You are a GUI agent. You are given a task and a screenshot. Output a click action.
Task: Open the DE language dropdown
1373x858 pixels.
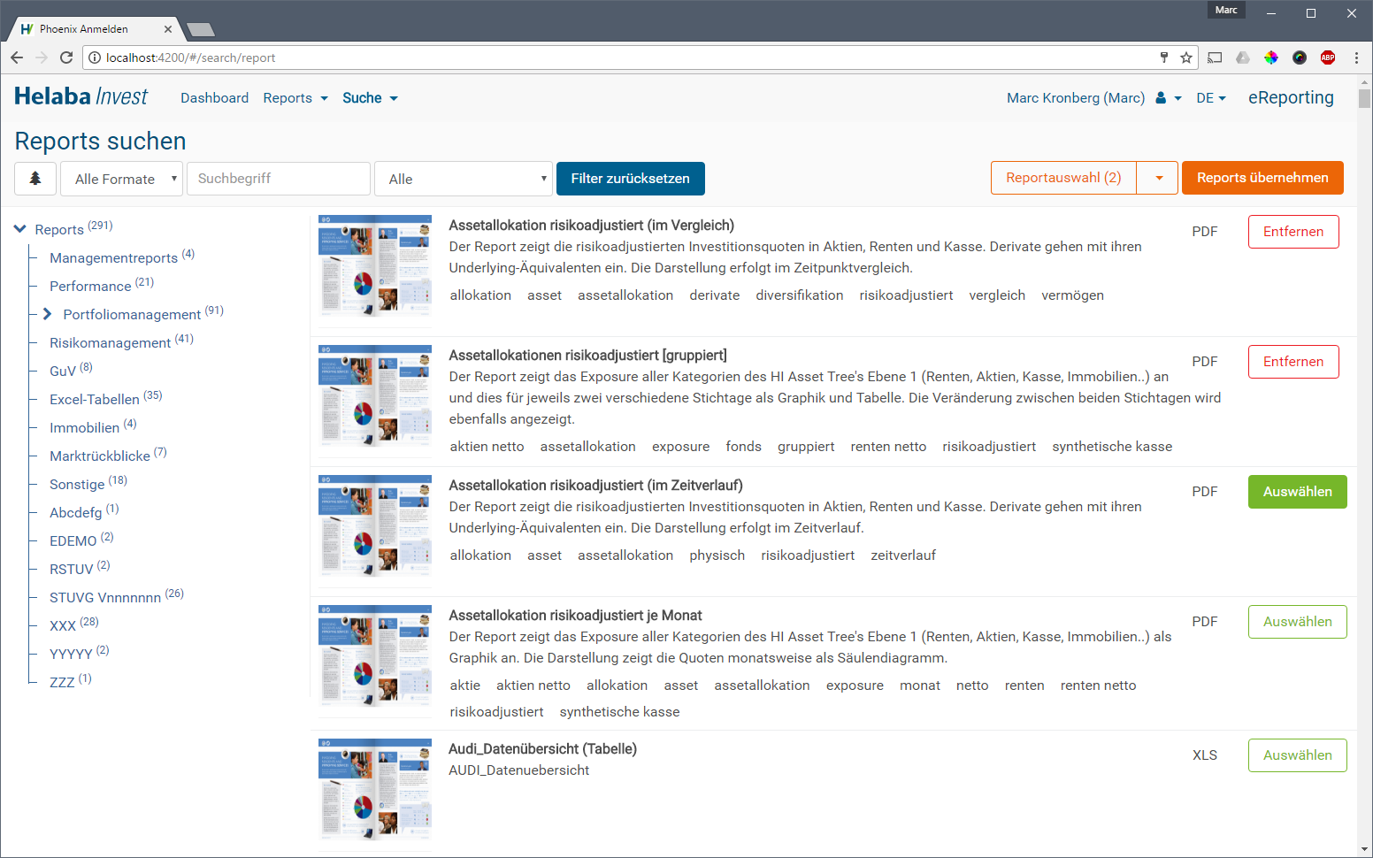point(1210,98)
